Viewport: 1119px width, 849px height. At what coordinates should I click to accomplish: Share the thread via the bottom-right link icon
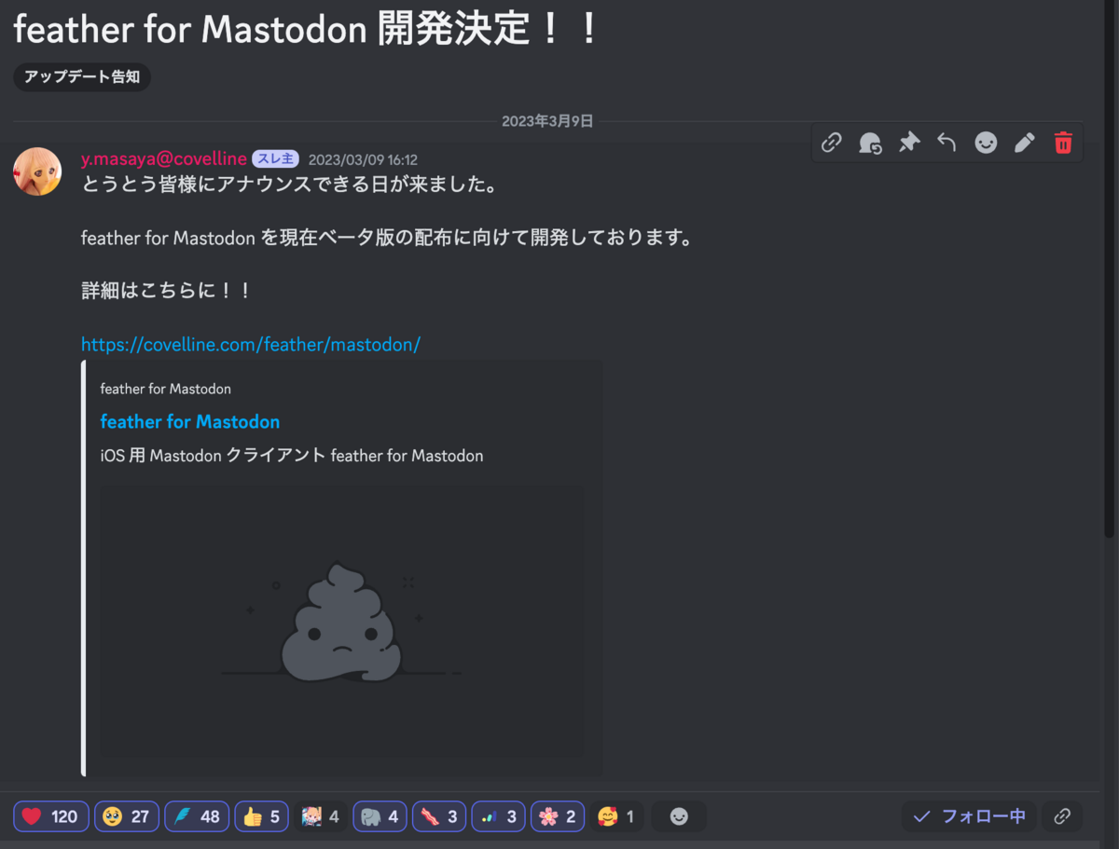(1061, 815)
